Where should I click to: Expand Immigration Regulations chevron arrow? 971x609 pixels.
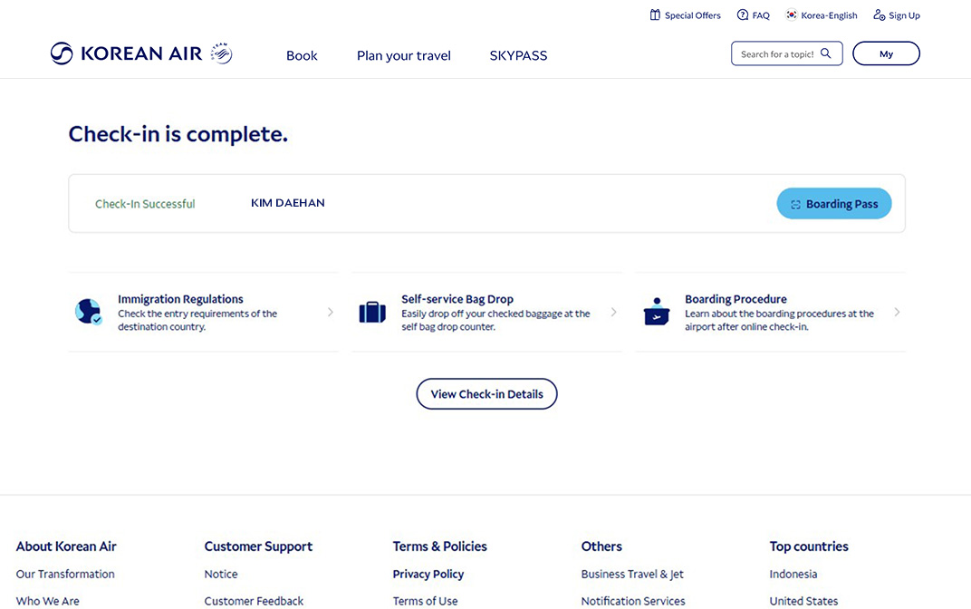pyautogui.click(x=330, y=313)
